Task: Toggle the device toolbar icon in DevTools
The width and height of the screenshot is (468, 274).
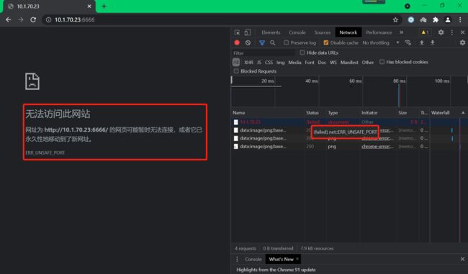Action: click(x=248, y=32)
